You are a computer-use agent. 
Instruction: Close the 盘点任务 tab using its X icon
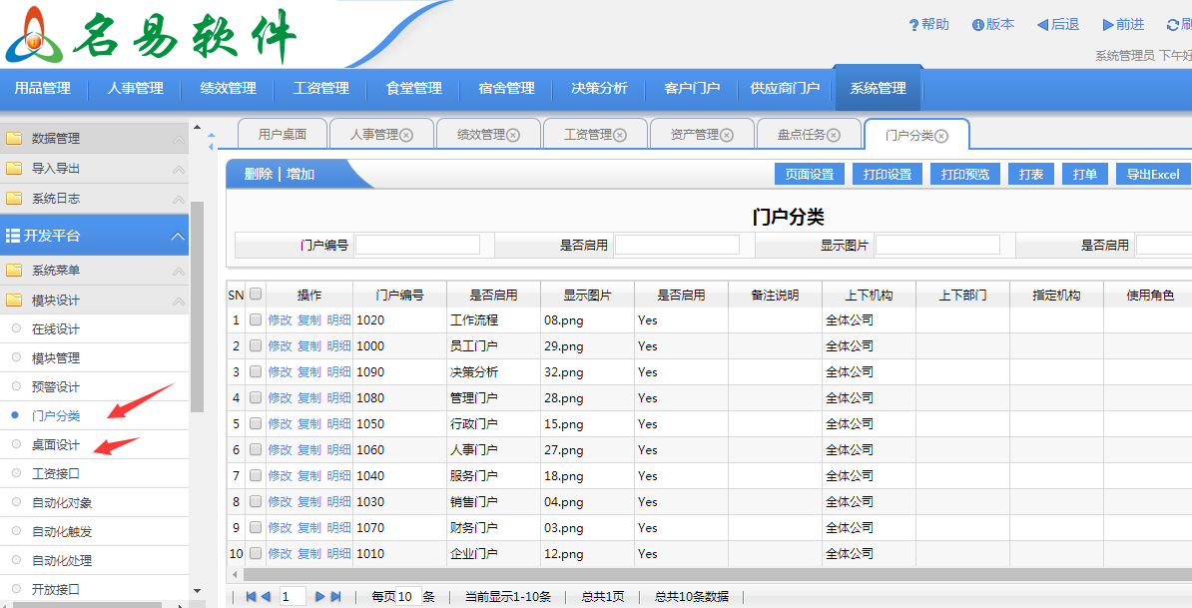click(834, 135)
